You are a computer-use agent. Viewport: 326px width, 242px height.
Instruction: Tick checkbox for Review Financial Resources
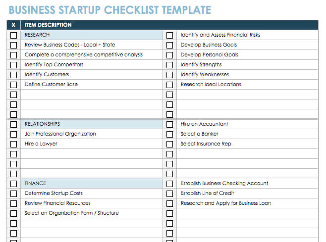point(13,203)
